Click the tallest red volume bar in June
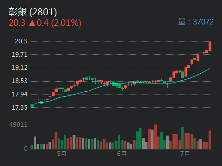The height and width of the screenshot is (166, 222). point(155,137)
